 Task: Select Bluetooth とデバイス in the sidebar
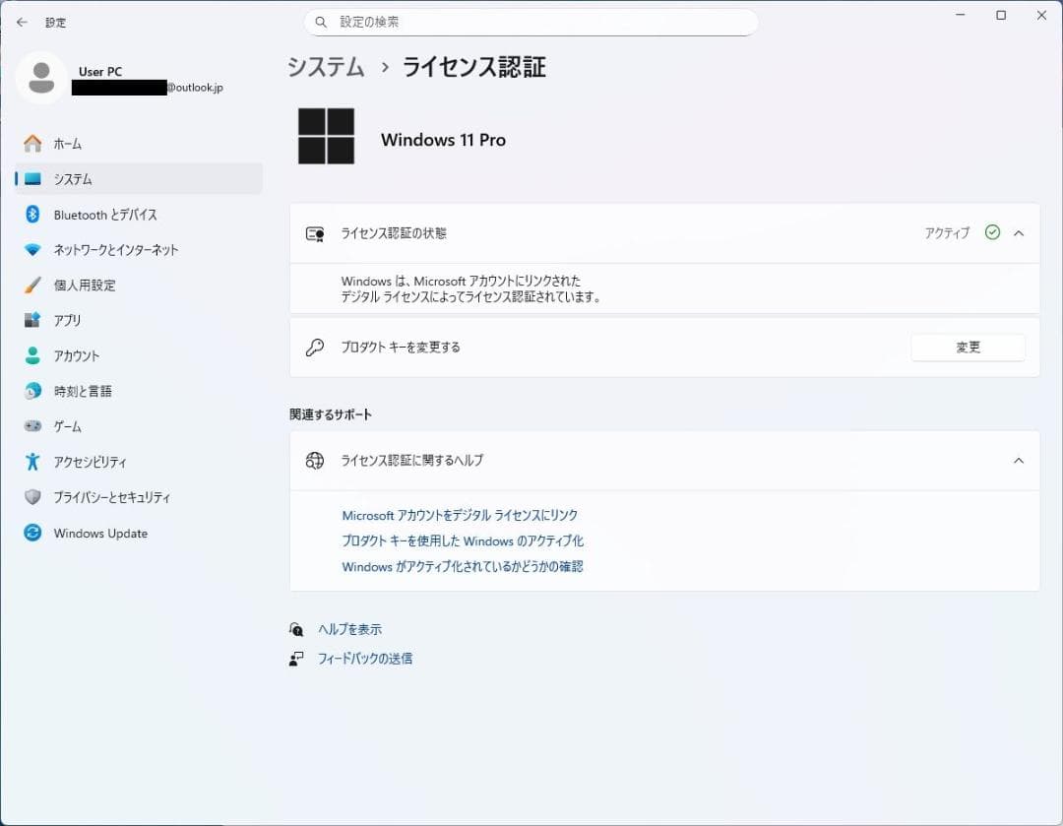(111, 214)
